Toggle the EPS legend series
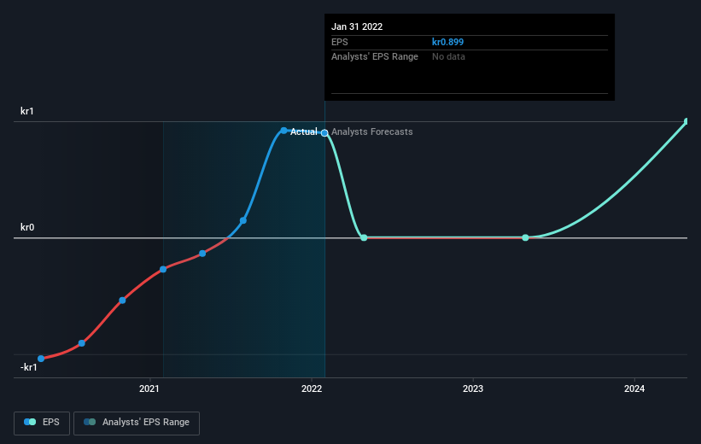Screen dimensions: 701x444 tap(42, 423)
